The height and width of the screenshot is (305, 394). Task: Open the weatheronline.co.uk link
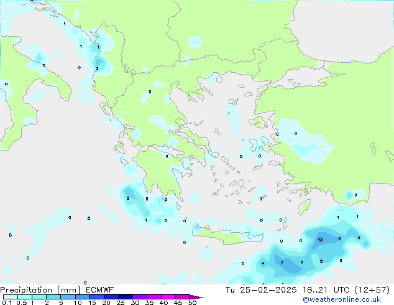[x=342, y=299]
